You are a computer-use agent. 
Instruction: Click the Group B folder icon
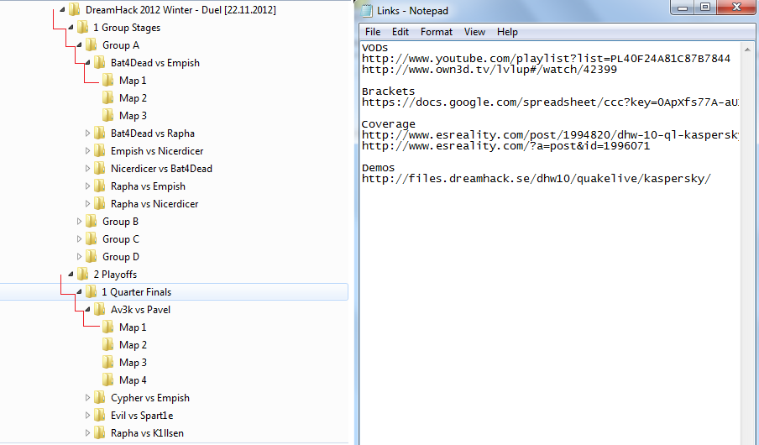click(x=91, y=222)
